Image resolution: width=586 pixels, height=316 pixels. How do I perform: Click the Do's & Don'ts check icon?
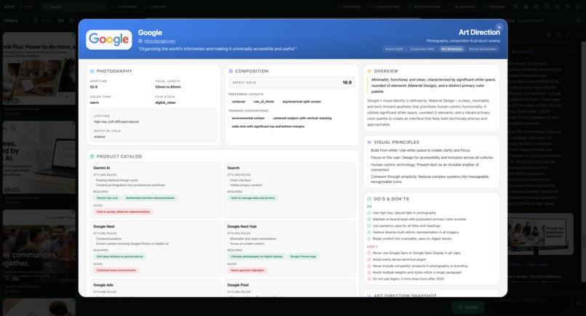tap(369, 199)
